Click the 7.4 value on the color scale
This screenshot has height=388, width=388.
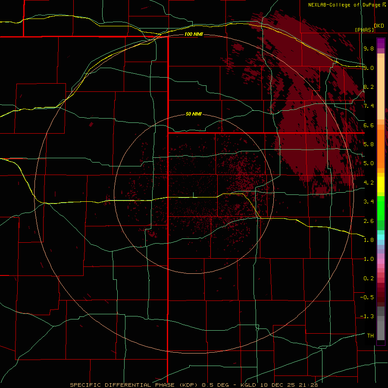tap(369, 106)
